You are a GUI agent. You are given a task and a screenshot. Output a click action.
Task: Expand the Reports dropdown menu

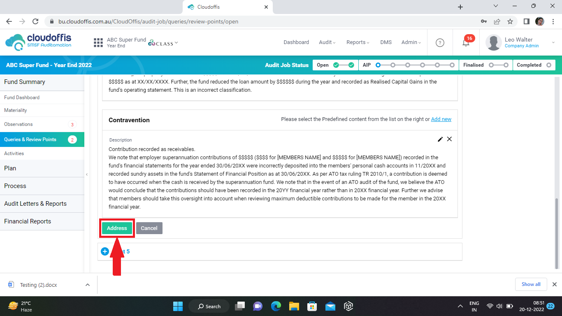click(x=358, y=42)
